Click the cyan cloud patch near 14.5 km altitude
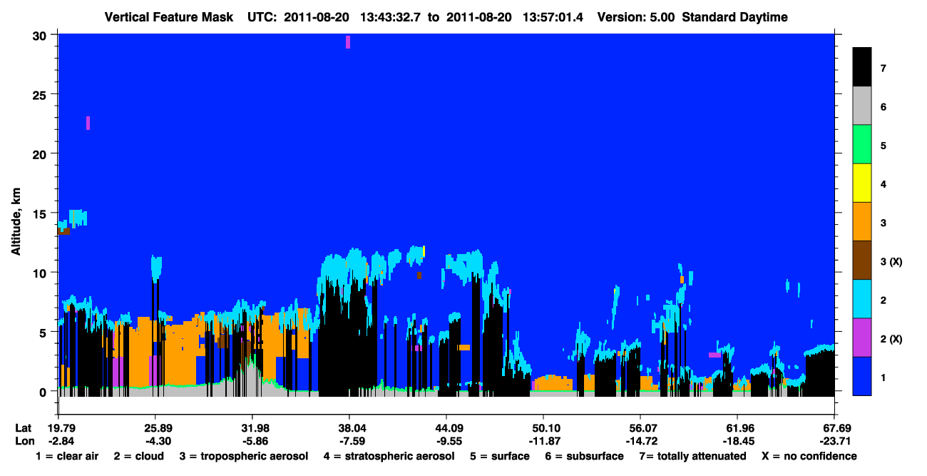927x476 pixels. coord(77,217)
